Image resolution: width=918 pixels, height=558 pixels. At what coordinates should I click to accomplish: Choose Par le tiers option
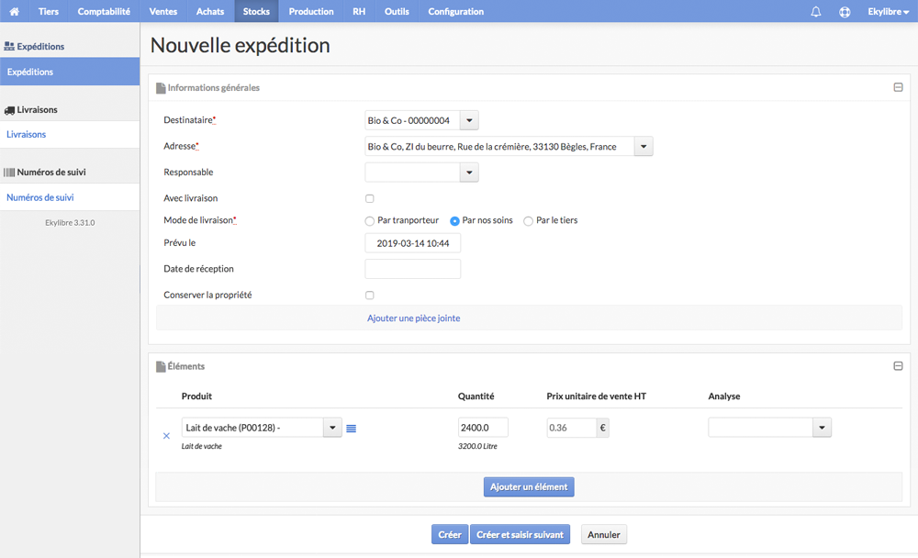click(x=528, y=221)
